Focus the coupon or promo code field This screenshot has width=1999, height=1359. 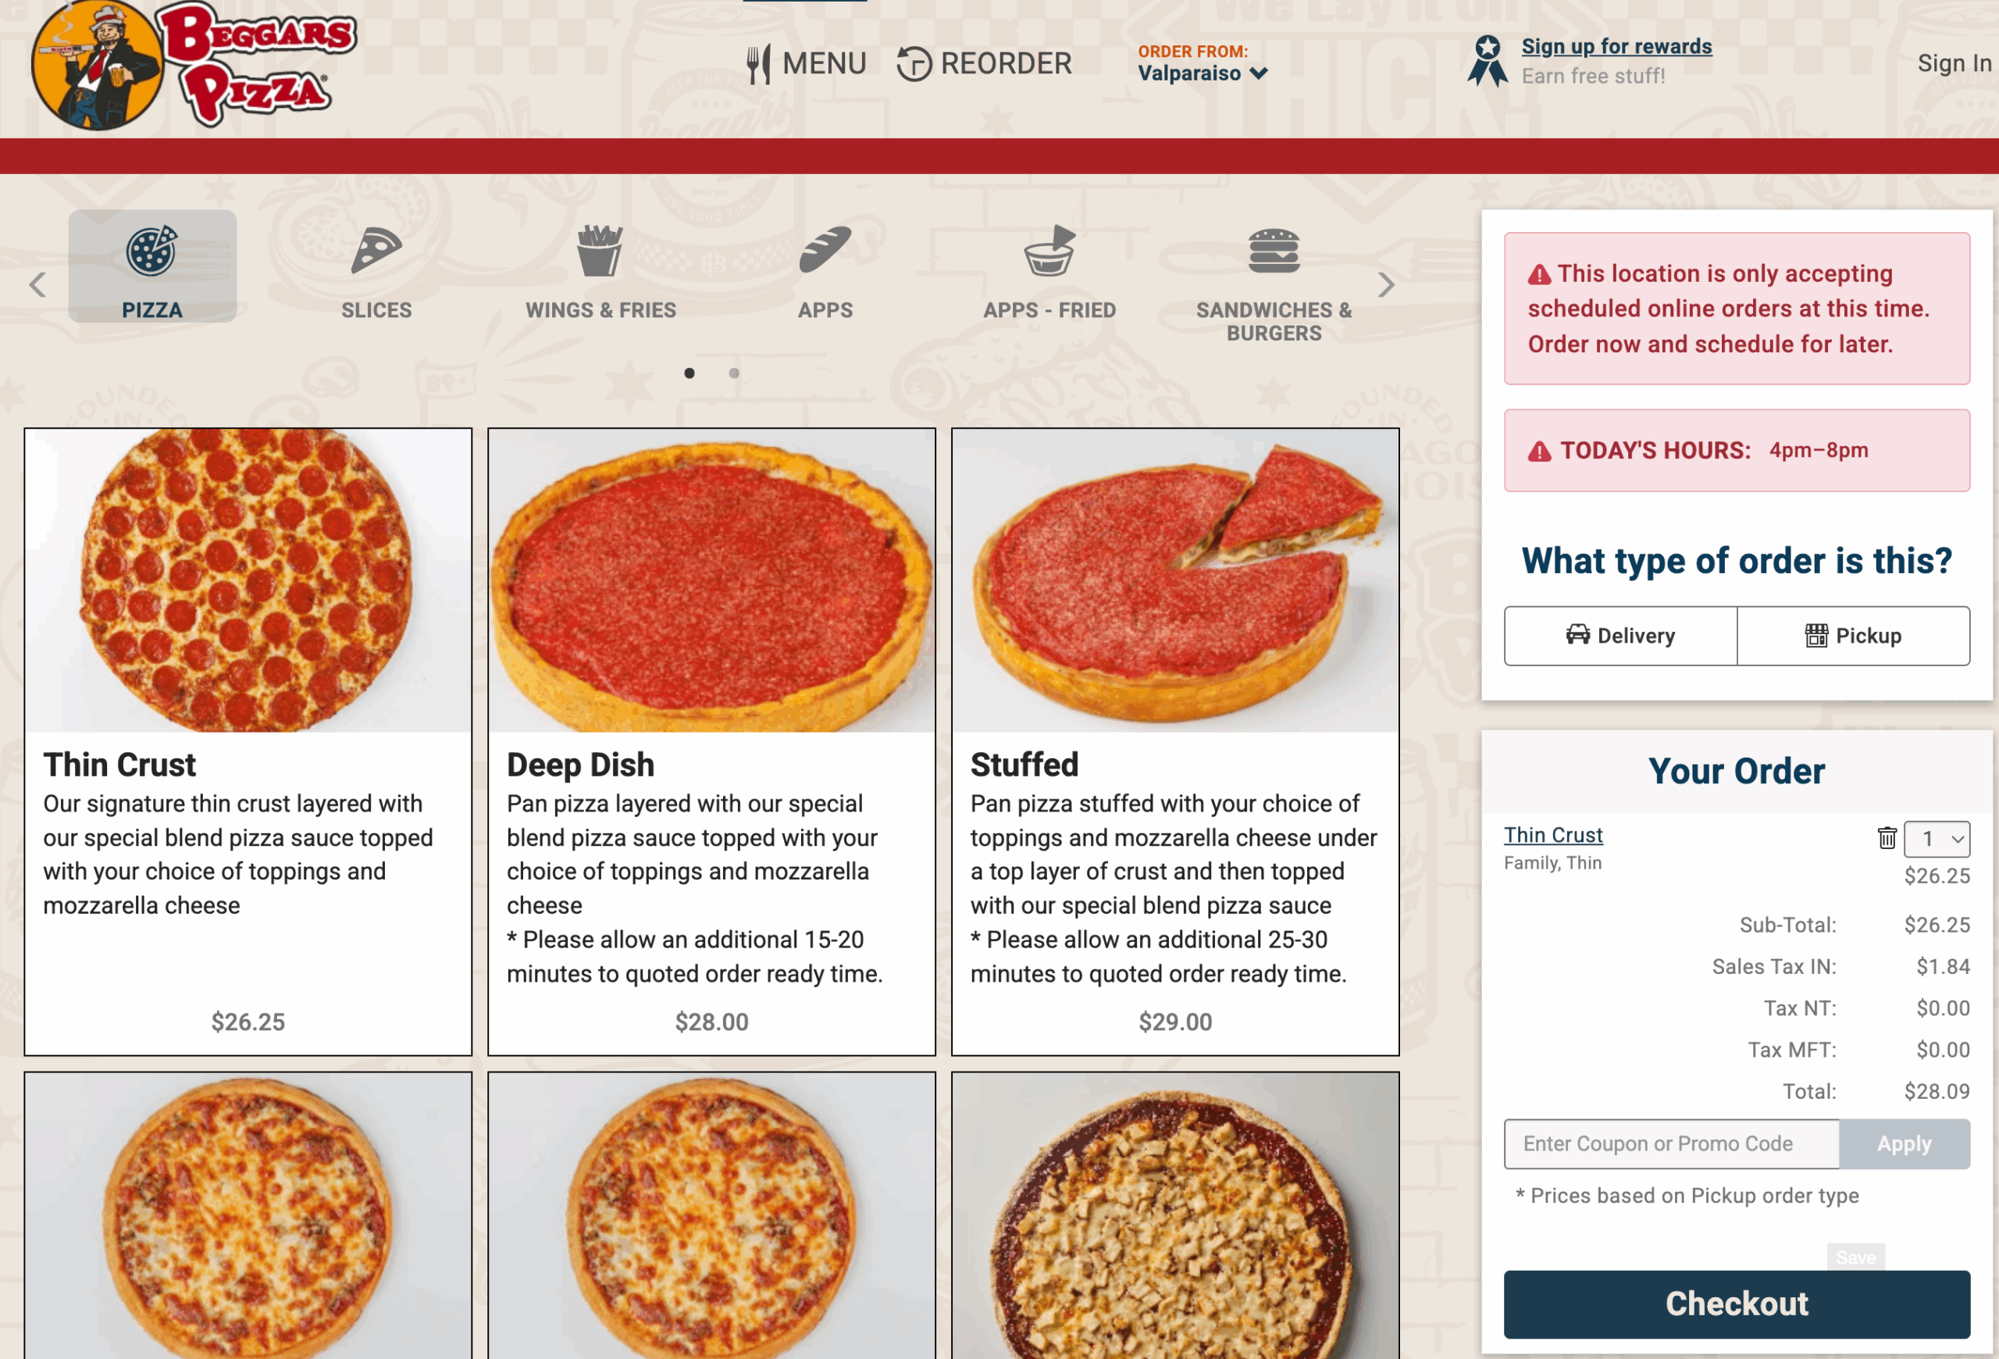1670,1143
